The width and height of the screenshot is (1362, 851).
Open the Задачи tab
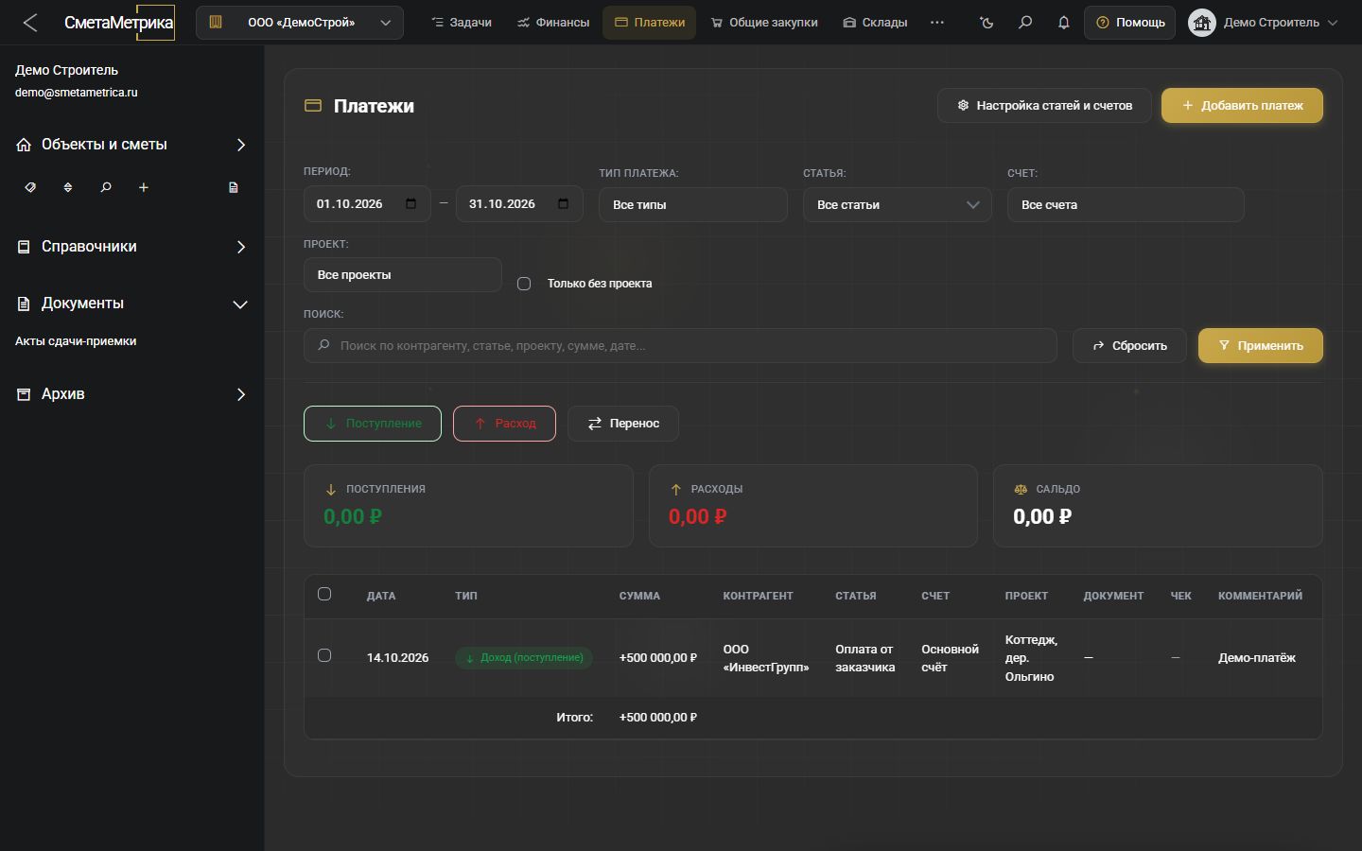click(462, 23)
